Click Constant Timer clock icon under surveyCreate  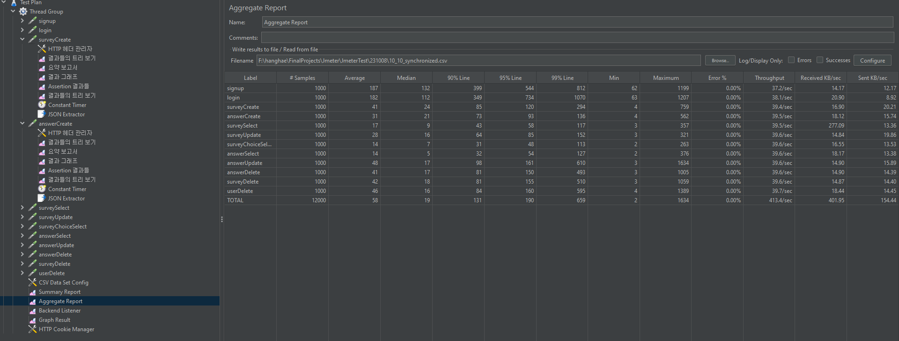click(x=42, y=105)
